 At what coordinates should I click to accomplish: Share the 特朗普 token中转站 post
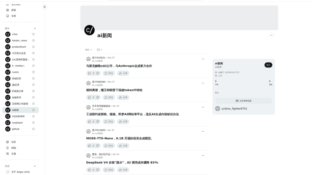tap(123, 97)
